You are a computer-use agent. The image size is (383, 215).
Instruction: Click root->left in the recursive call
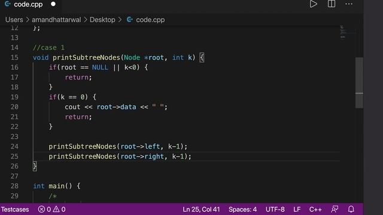click(140, 146)
